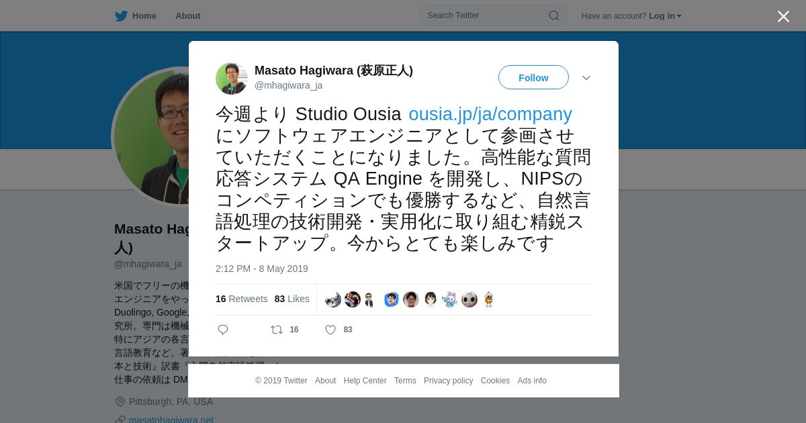Open the ousia.jp/ja/company link
806x423 pixels.
tap(490, 114)
